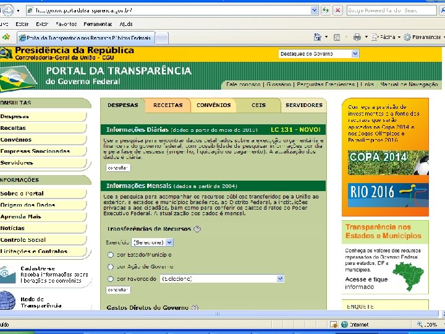Viewport: 445px width, 334px height.
Task: Open the Manual de Navegação link
Action: point(409,84)
